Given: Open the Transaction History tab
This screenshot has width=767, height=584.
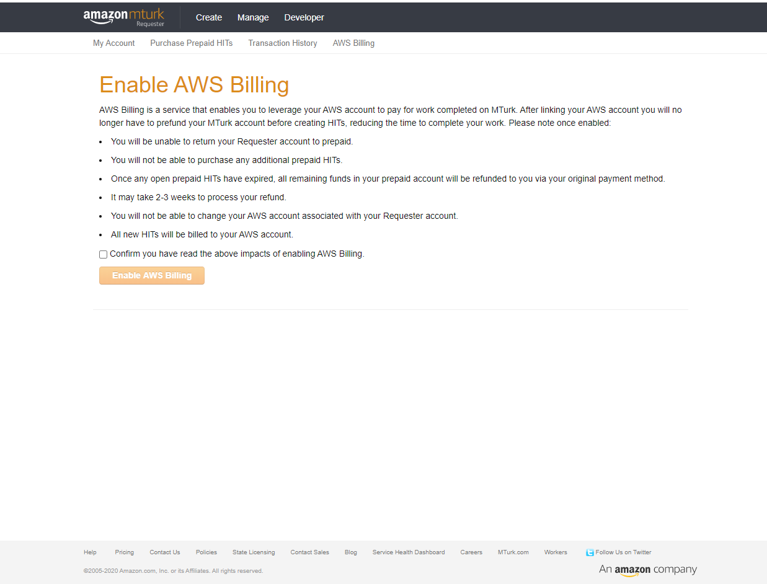Looking at the screenshot, I should (x=282, y=43).
